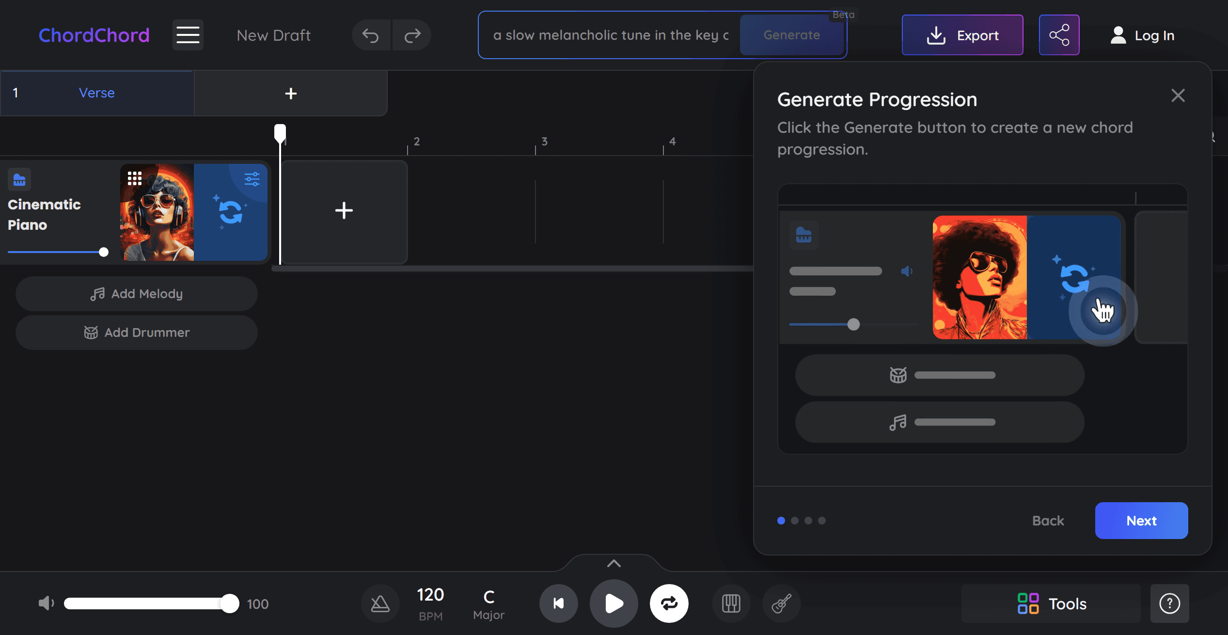The image size is (1228, 635).
Task: Expand the bottom panel chevron
Action: (614, 563)
